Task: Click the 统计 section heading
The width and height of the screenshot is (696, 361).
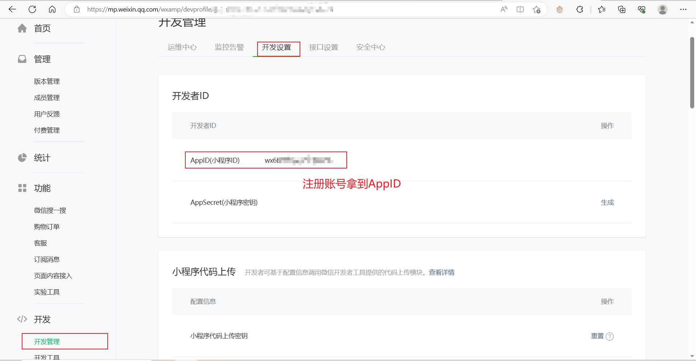Action: click(42, 158)
